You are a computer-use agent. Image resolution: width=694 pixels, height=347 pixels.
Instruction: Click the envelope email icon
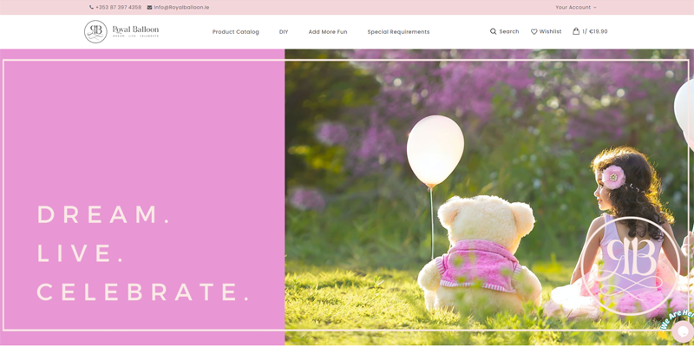pyautogui.click(x=150, y=8)
